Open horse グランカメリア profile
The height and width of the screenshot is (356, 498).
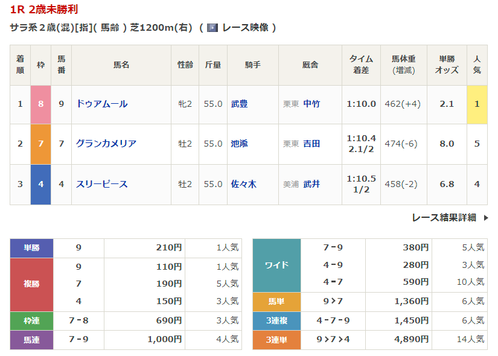click(x=106, y=144)
